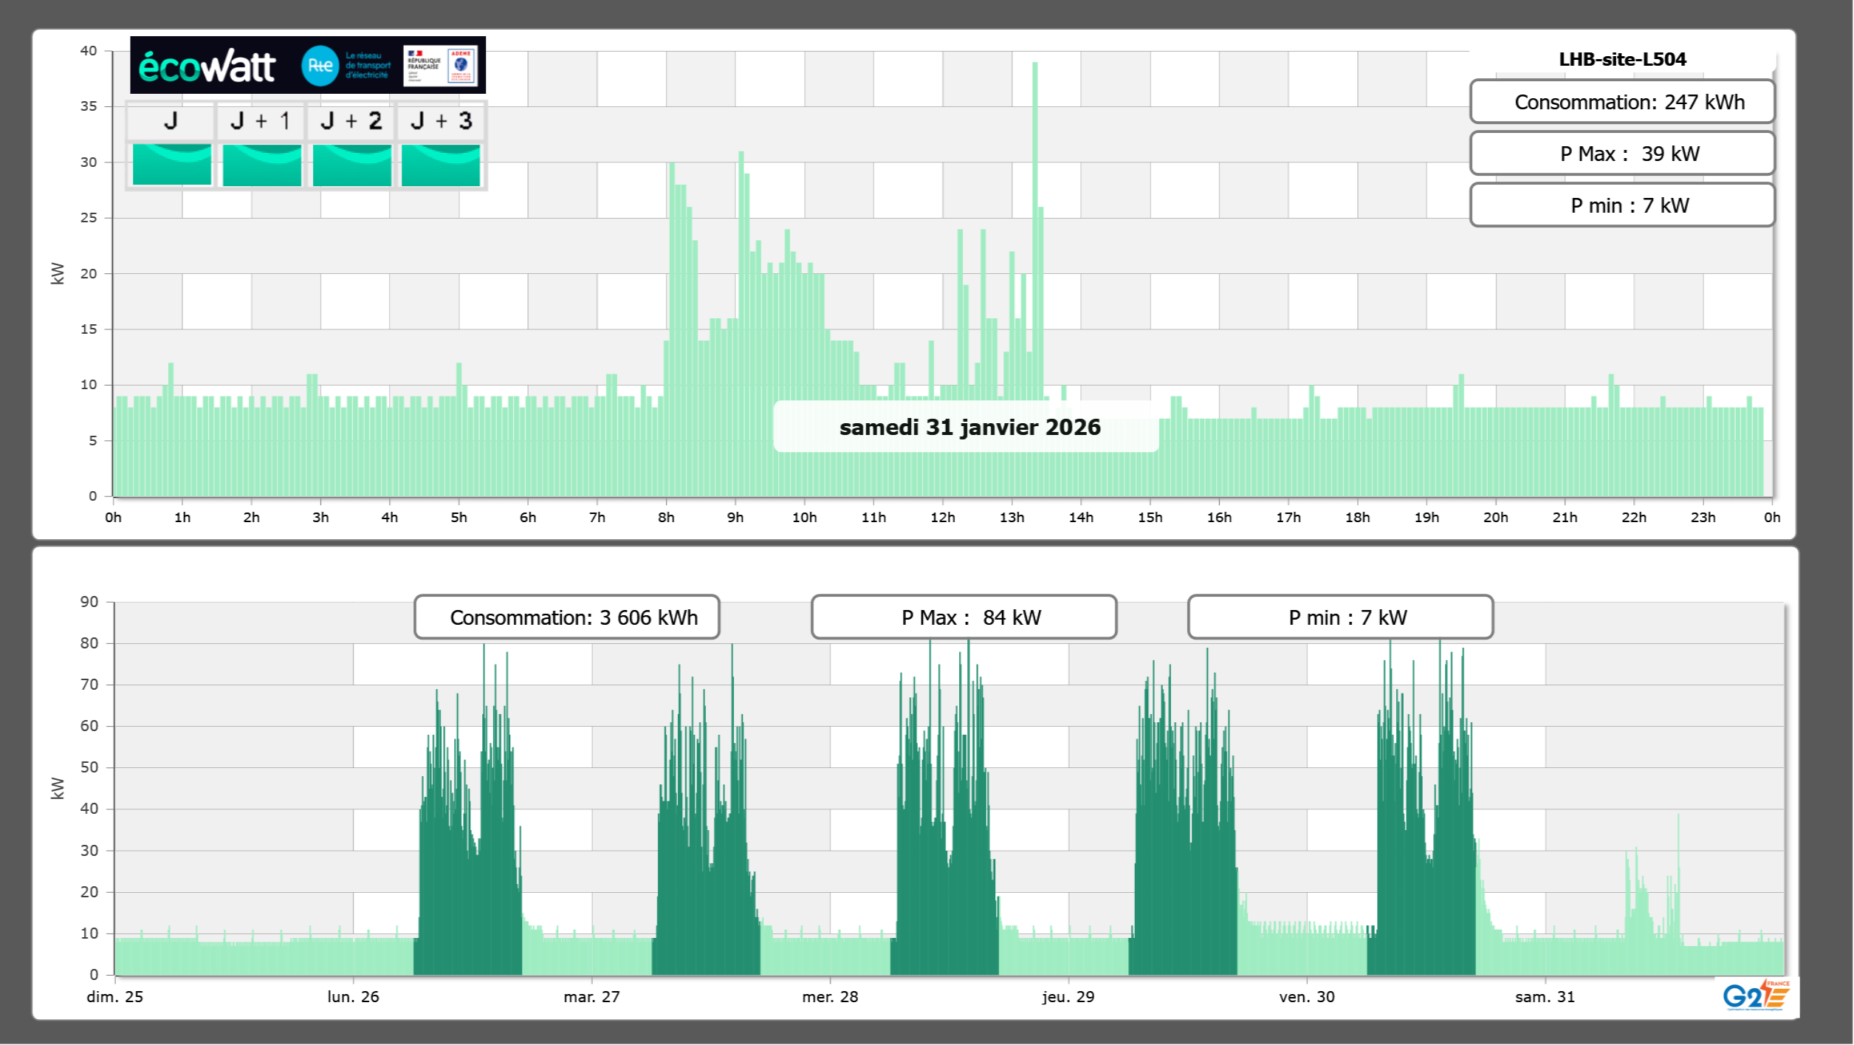Click the weekly P min : 7 kW box
This screenshot has height=1045, width=1854.
(x=1340, y=617)
